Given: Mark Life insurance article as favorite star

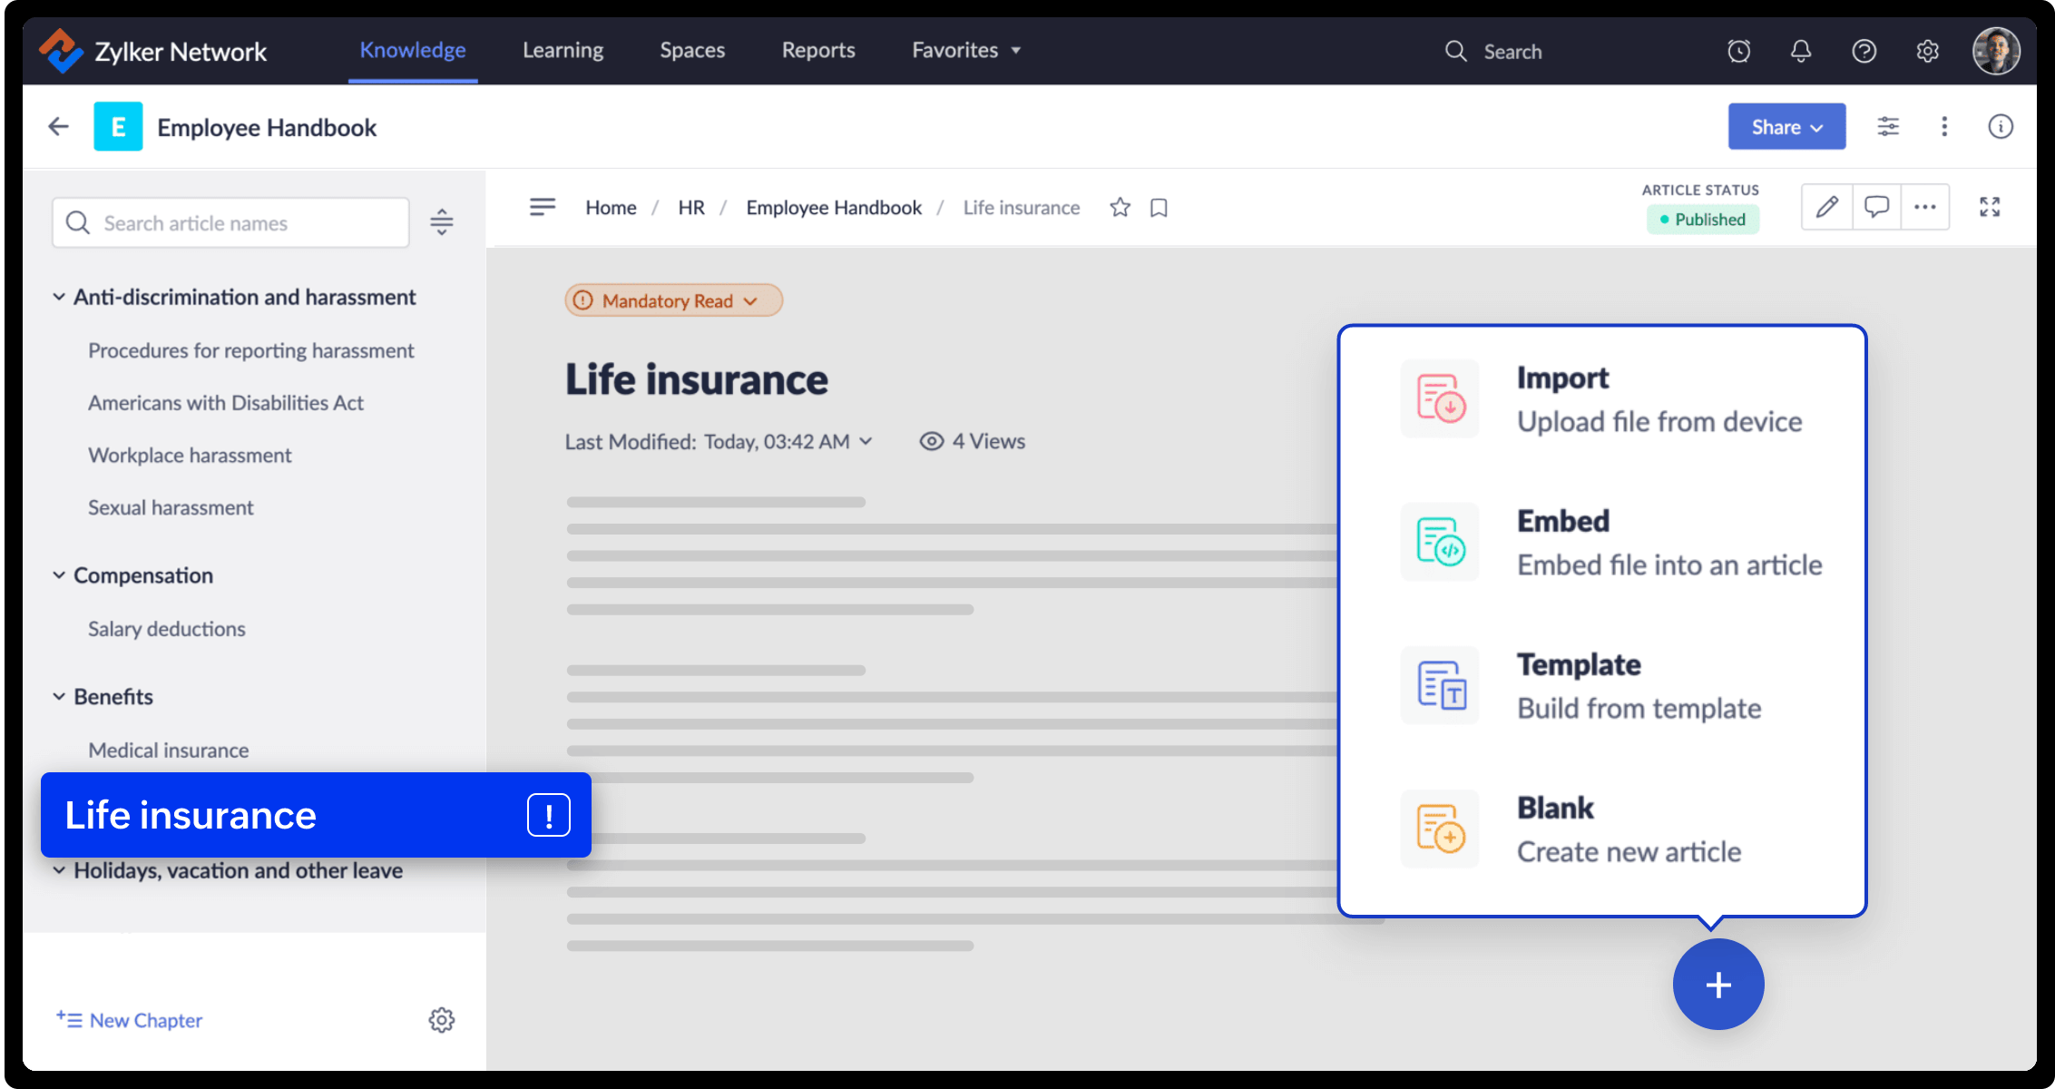Looking at the screenshot, I should tap(1120, 207).
